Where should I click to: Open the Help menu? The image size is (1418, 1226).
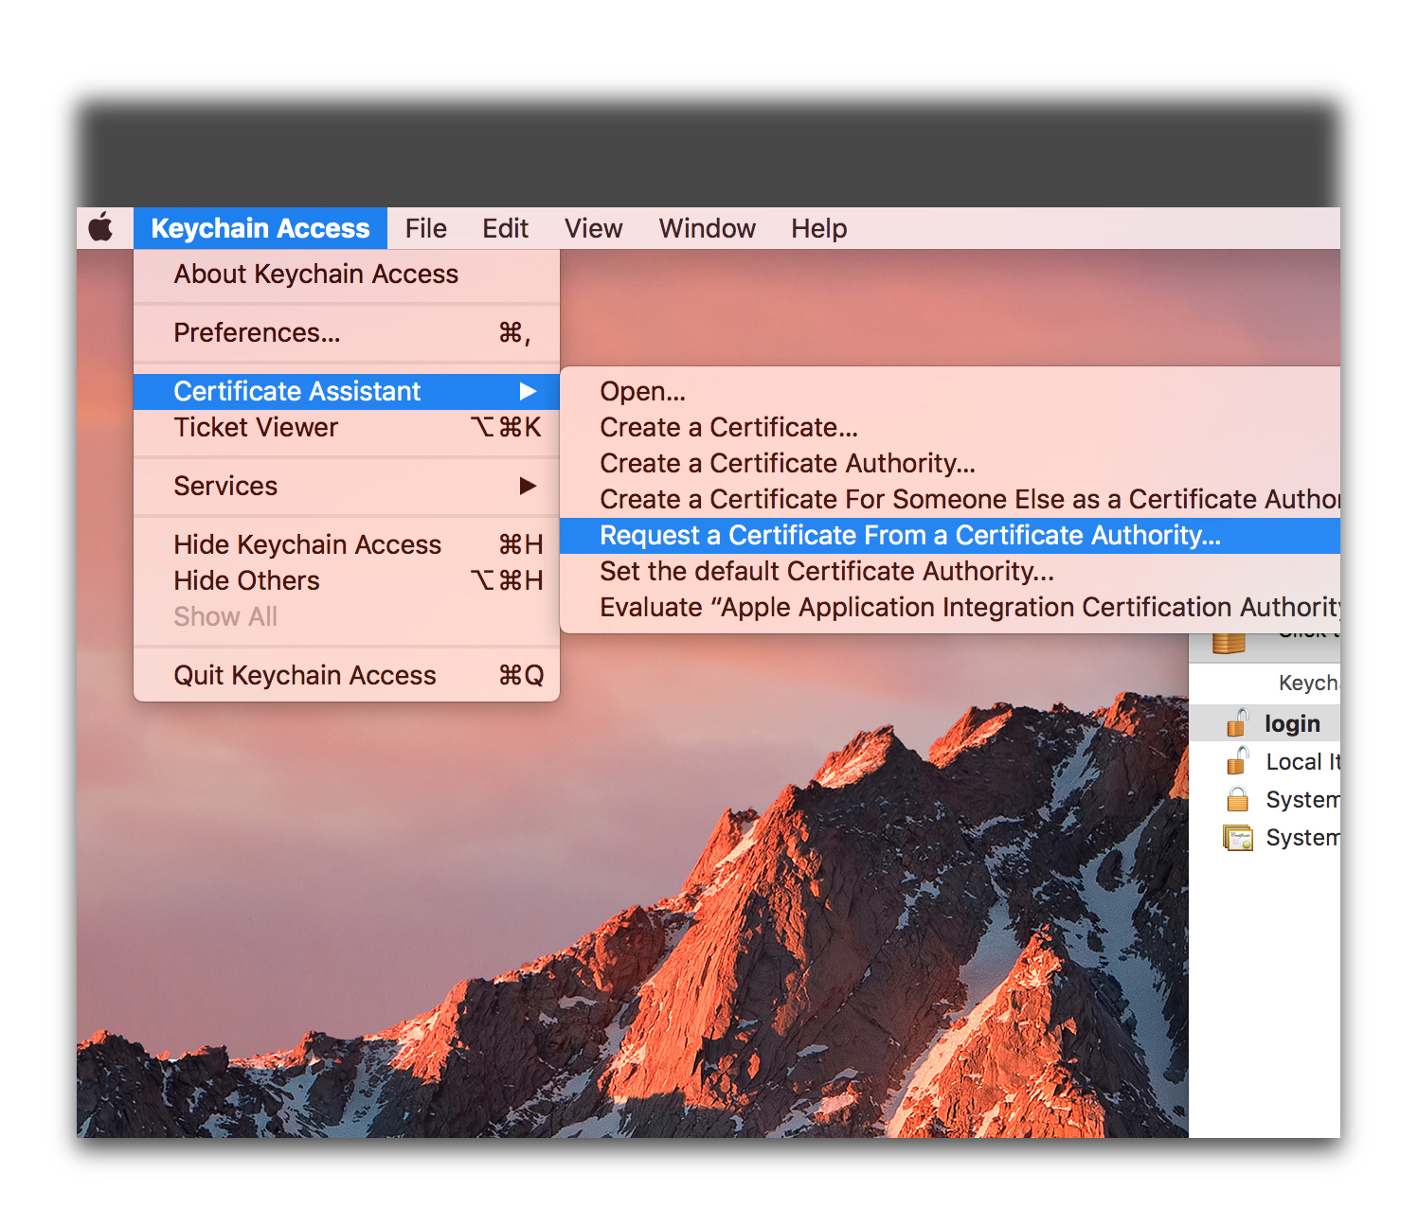tap(818, 228)
